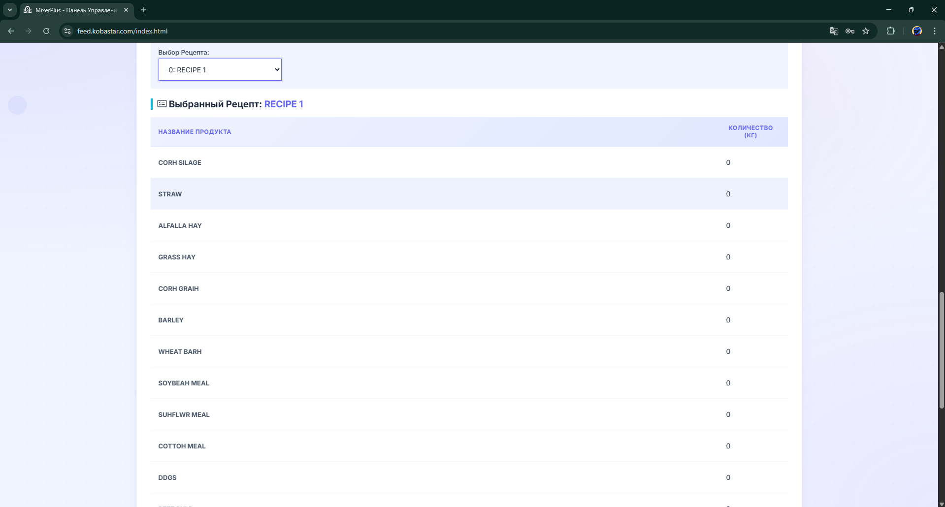Open Chrome three-dot menu
The height and width of the screenshot is (507, 945).
click(x=935, y=31)
